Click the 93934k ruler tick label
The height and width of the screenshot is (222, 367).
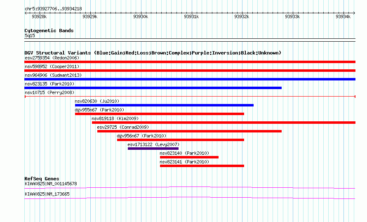343,17
